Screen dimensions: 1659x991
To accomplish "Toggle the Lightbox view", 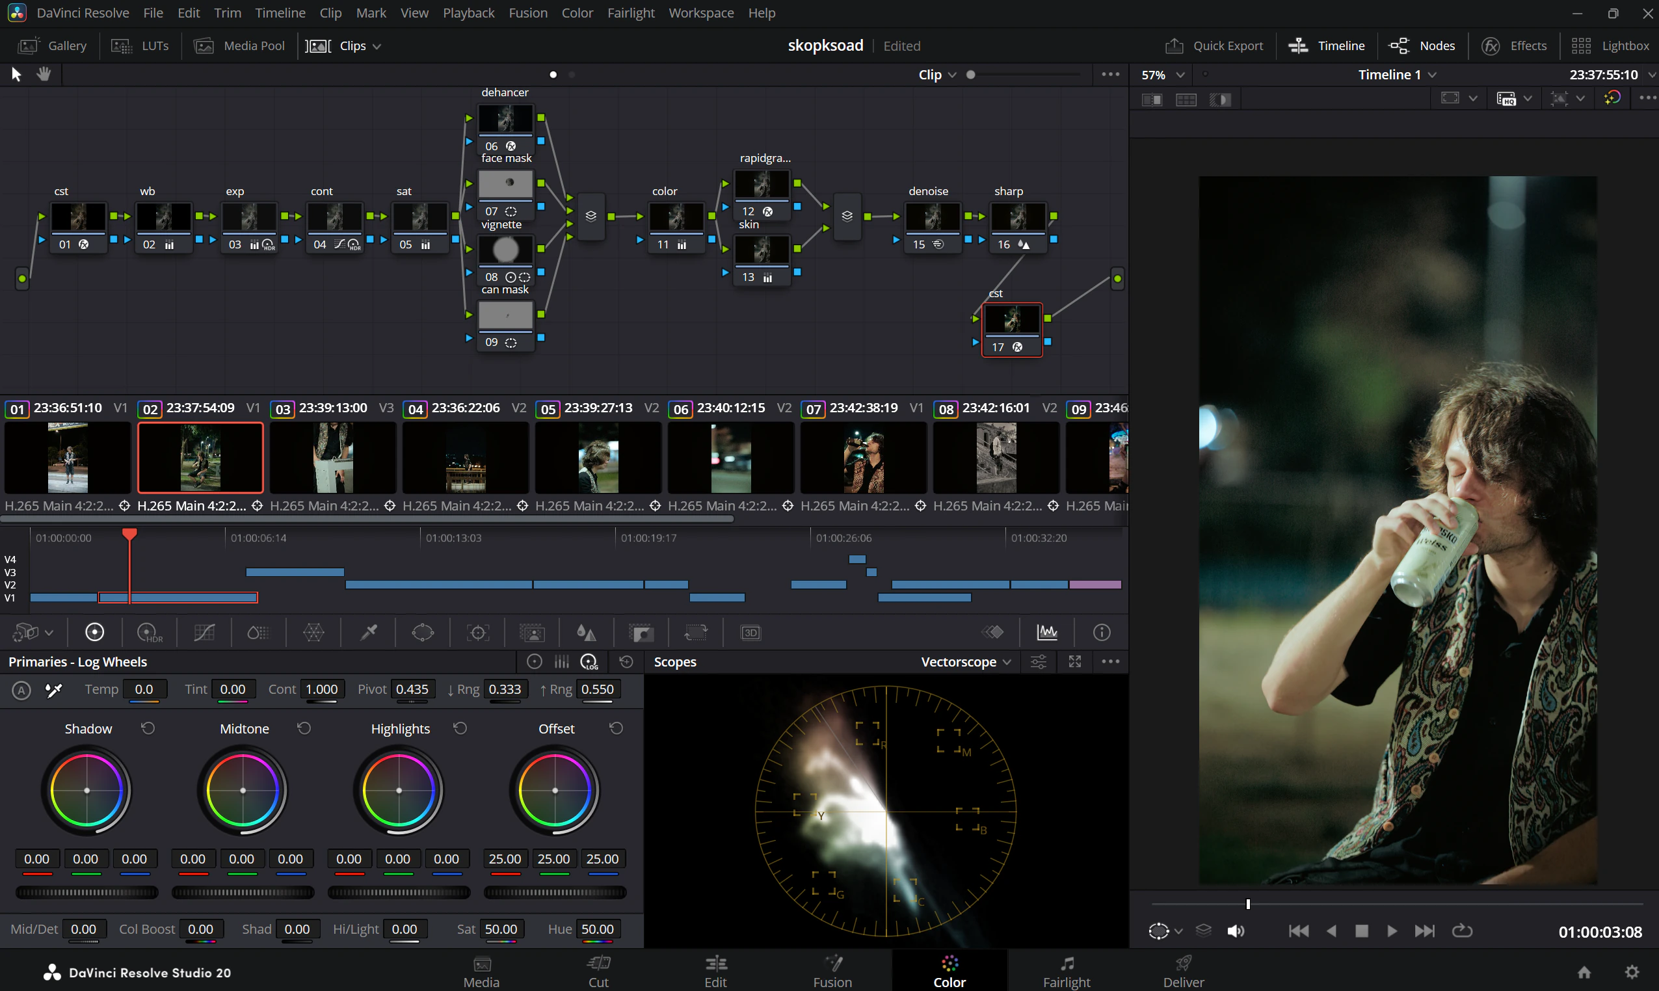I will (x=1610, y=46).
